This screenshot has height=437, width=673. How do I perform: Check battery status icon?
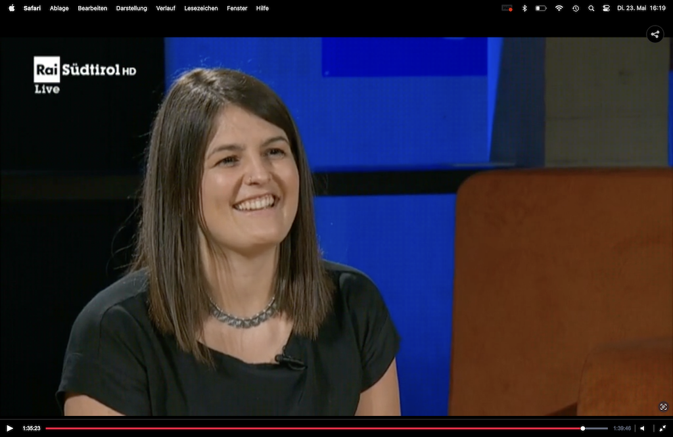541,8
